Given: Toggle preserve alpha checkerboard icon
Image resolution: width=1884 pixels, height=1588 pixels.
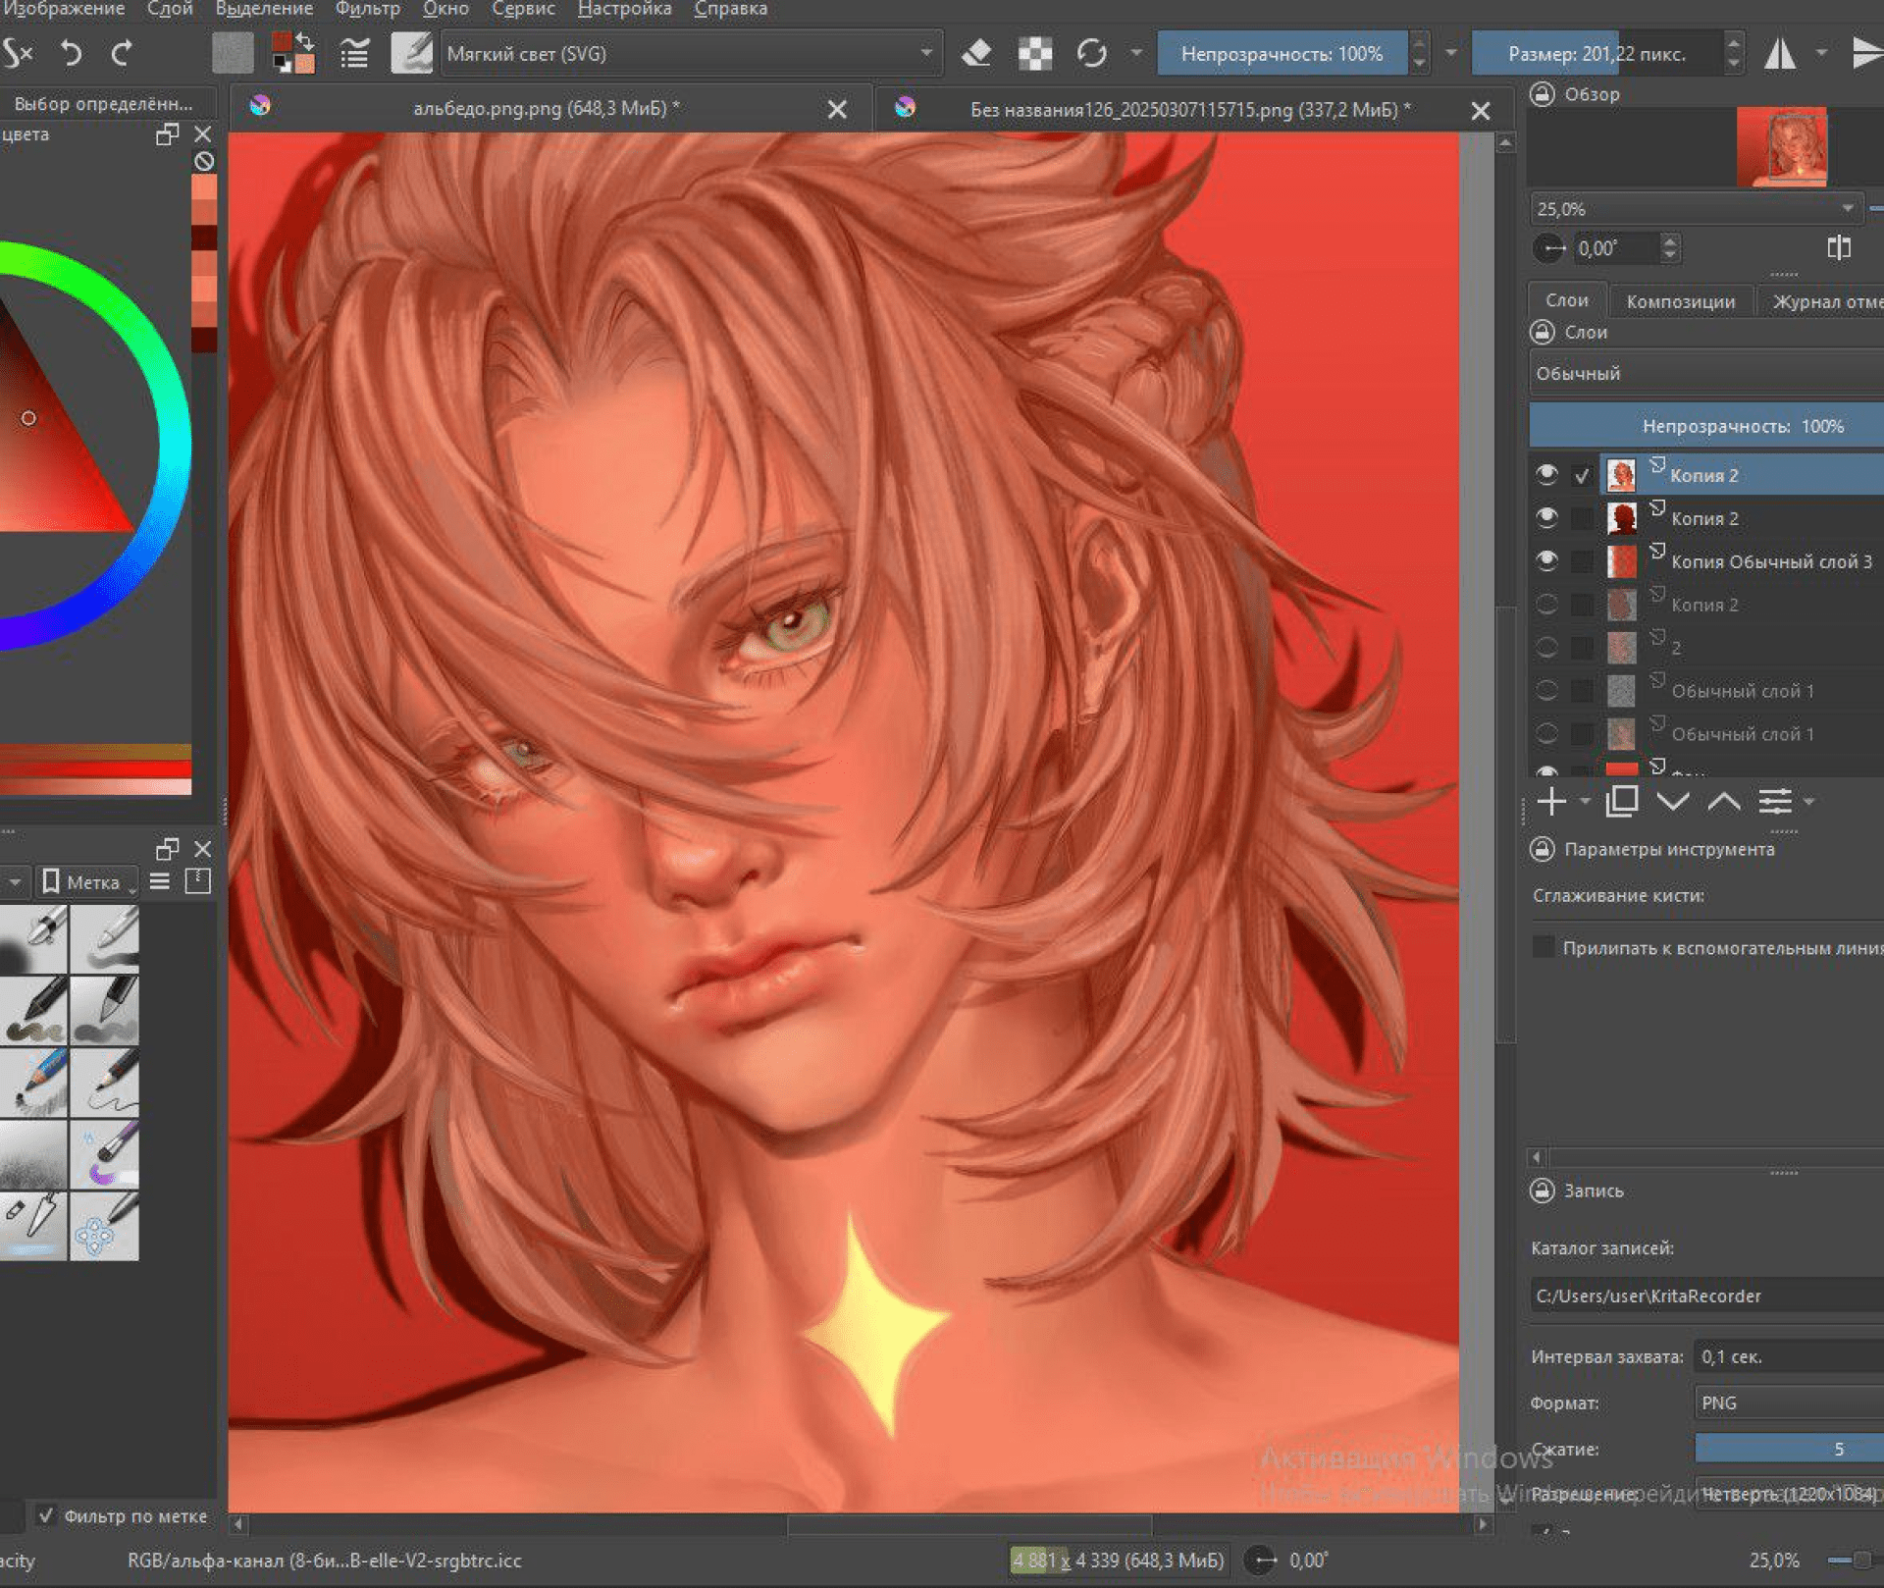Looking at the screenshot, I should pyautogui.click(x=1034, y=53).
